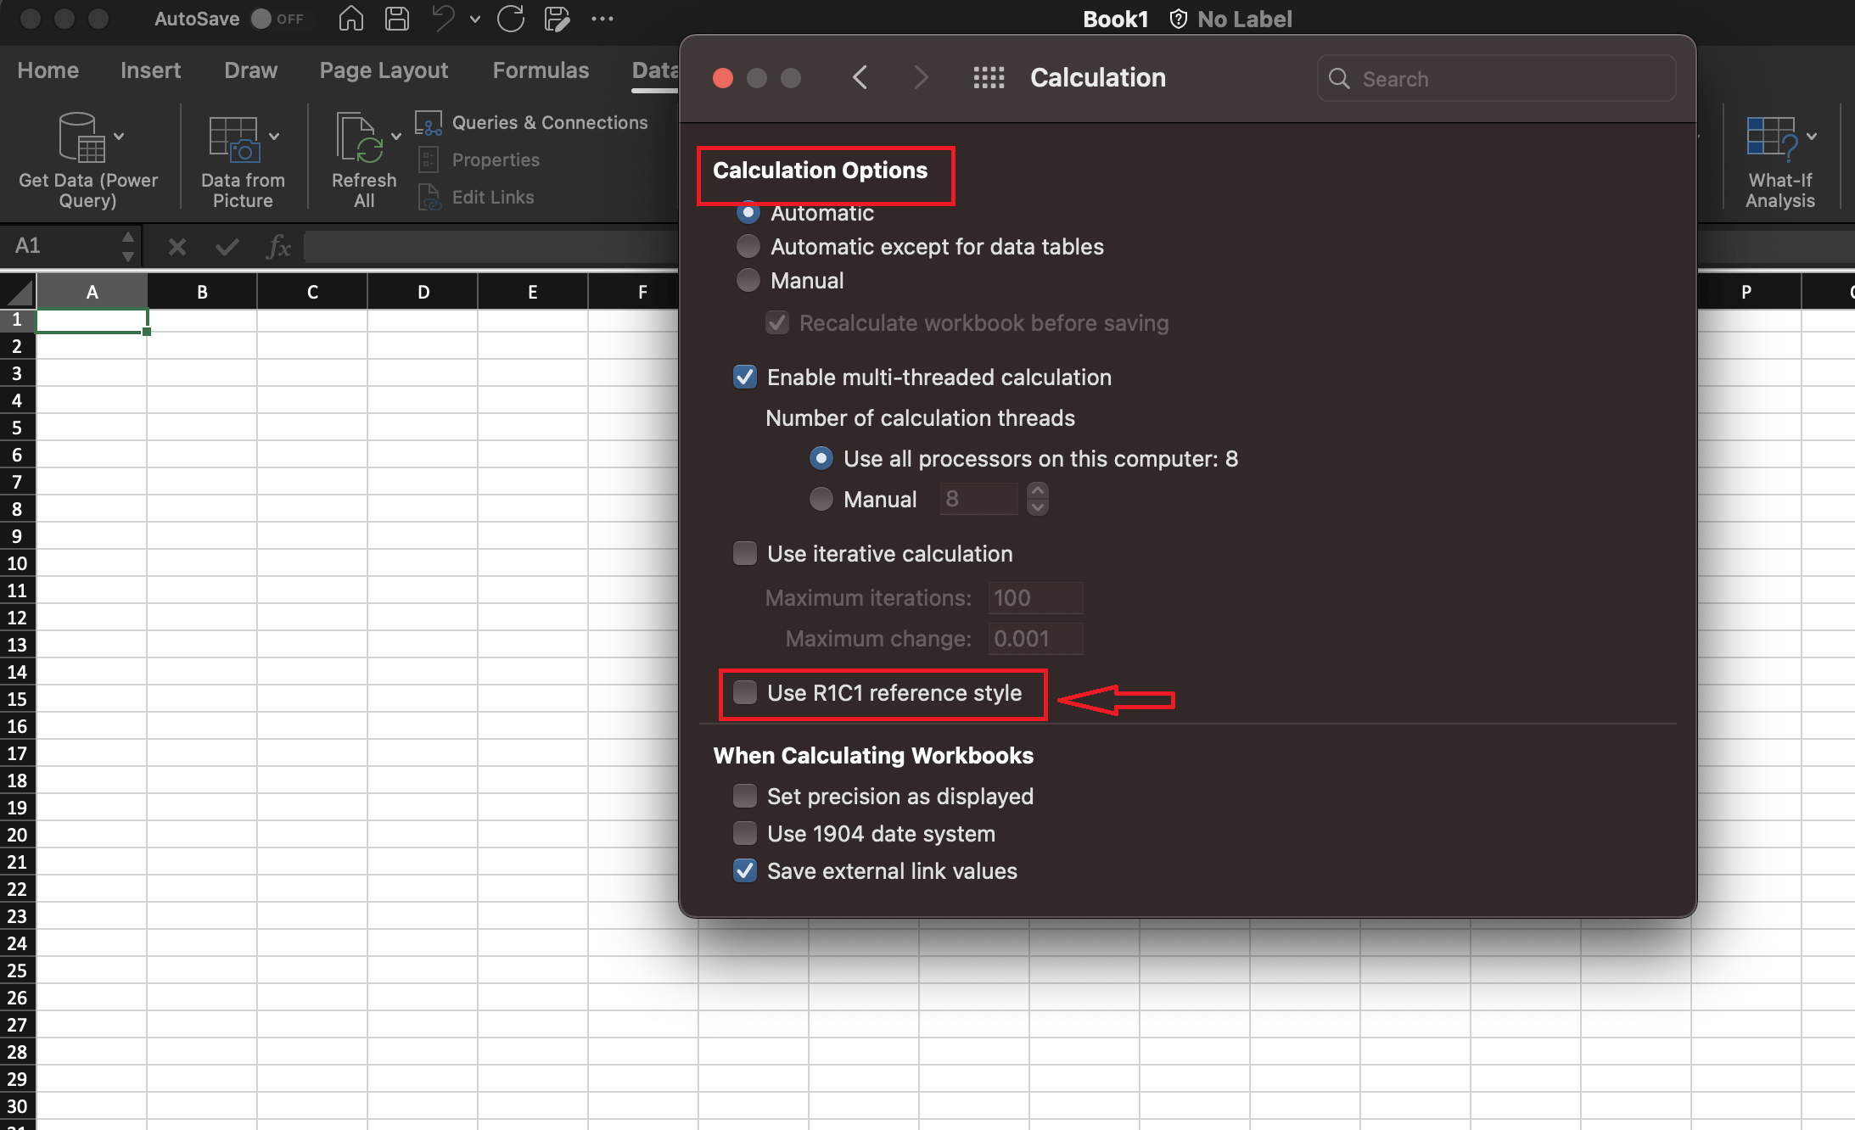Click the Insert Function fx icon
The height and width of the screenshot is (1130, 1855).
pyautogui.click(x=278, y=247)
